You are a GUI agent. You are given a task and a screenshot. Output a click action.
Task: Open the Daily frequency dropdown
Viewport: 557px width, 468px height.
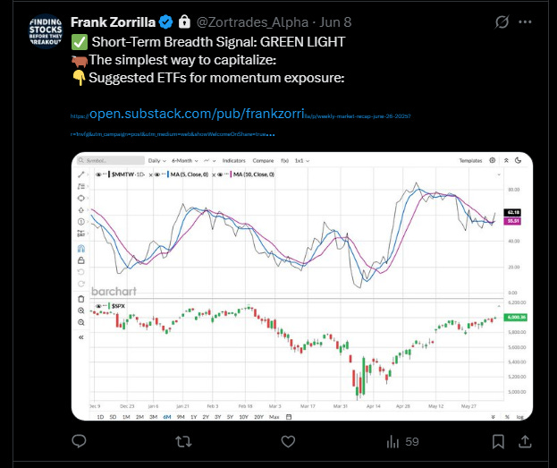click(x=157, y=161)
